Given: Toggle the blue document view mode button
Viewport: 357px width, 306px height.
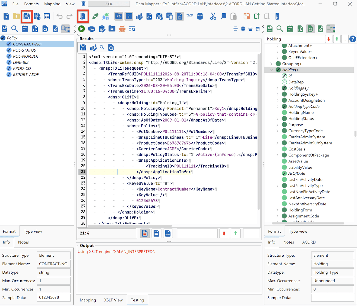Looking at the screenshot, I should (156, 233).
